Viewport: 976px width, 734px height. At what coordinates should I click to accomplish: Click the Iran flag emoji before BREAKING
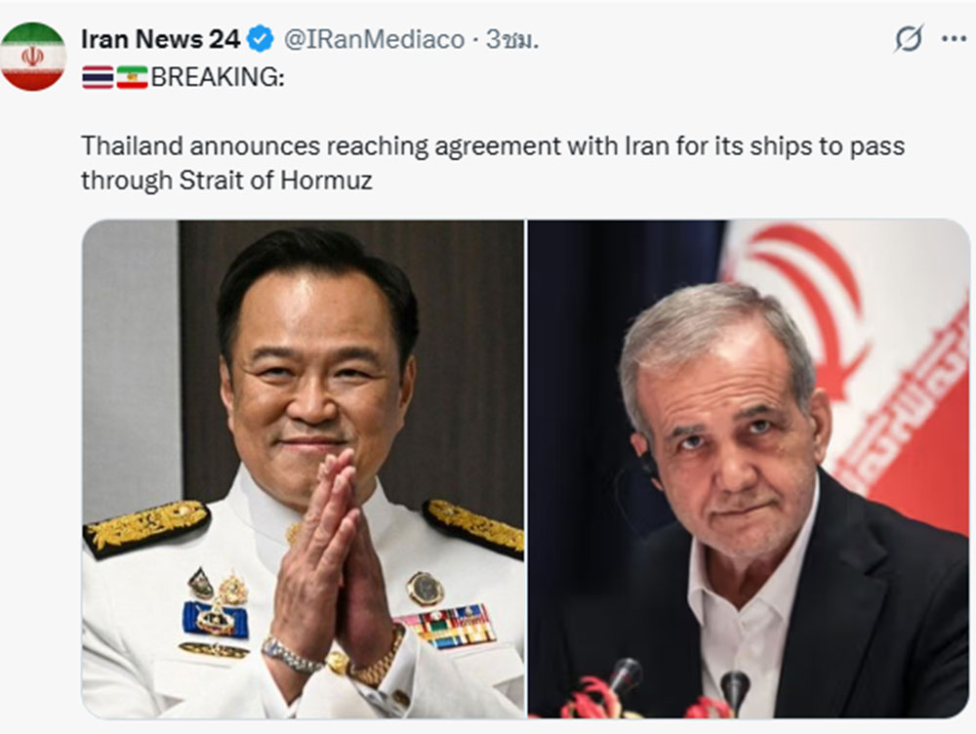[x=132, y=77]
